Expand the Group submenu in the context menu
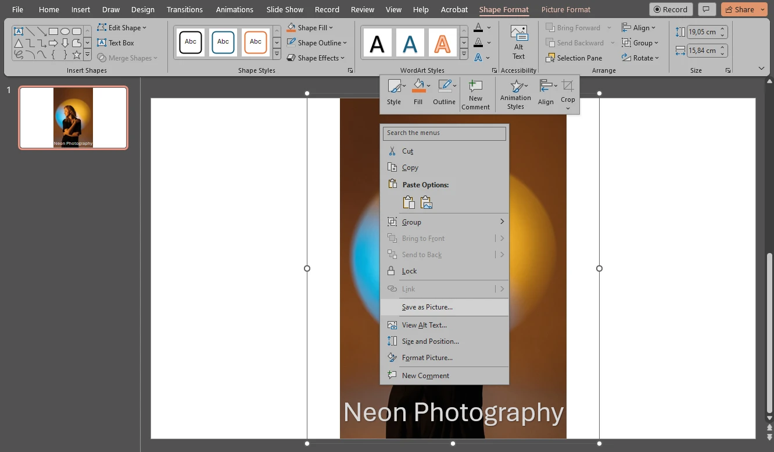This screenshot has width=774, height=452. pyautogui.click(x=502, y=222)
